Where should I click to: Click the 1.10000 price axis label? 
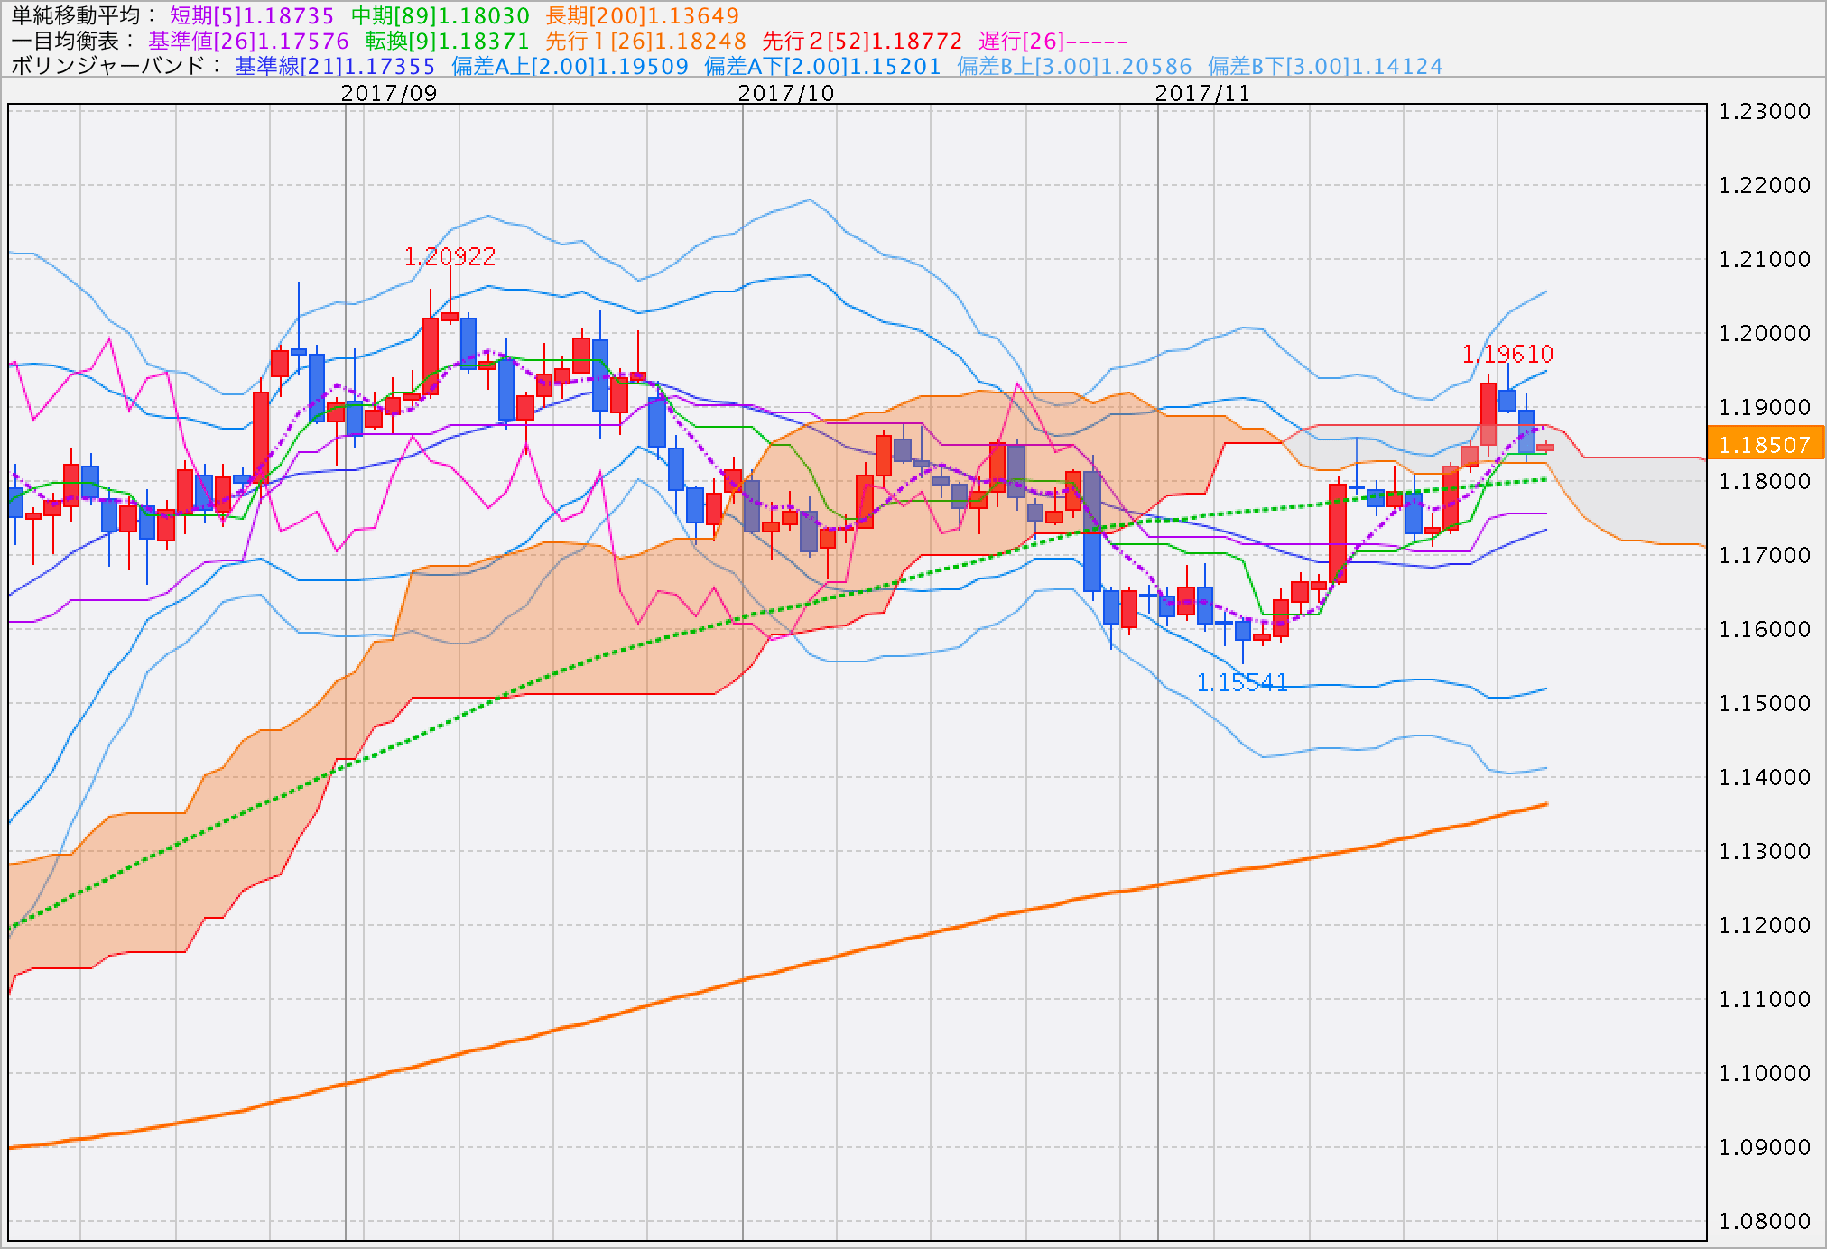(1765, 1074)
